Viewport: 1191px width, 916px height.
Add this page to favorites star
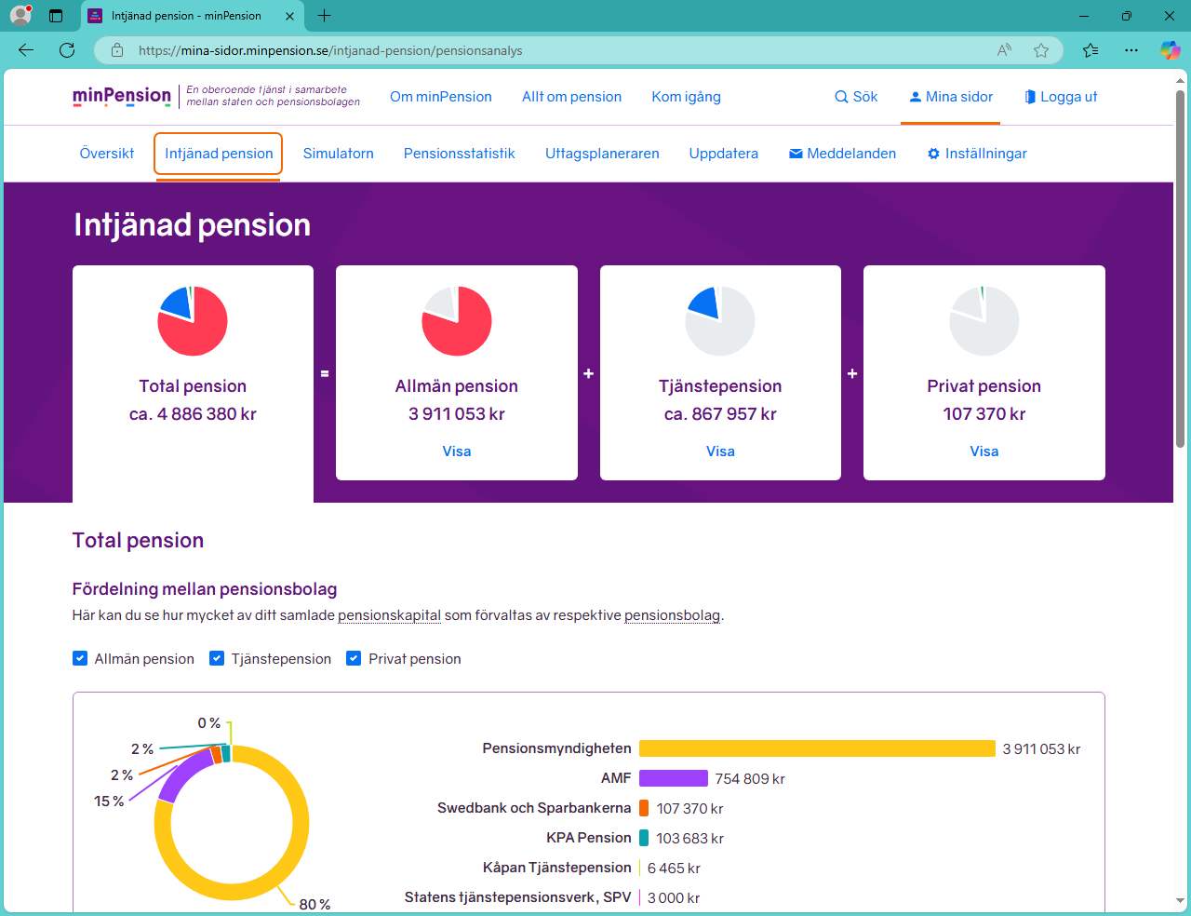[x=1041, y=50]
